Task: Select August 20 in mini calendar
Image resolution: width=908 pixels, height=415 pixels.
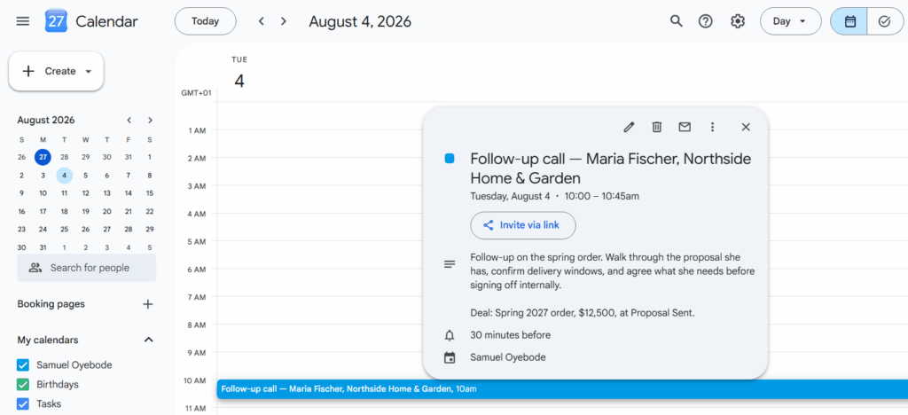Action: point(107,211)
